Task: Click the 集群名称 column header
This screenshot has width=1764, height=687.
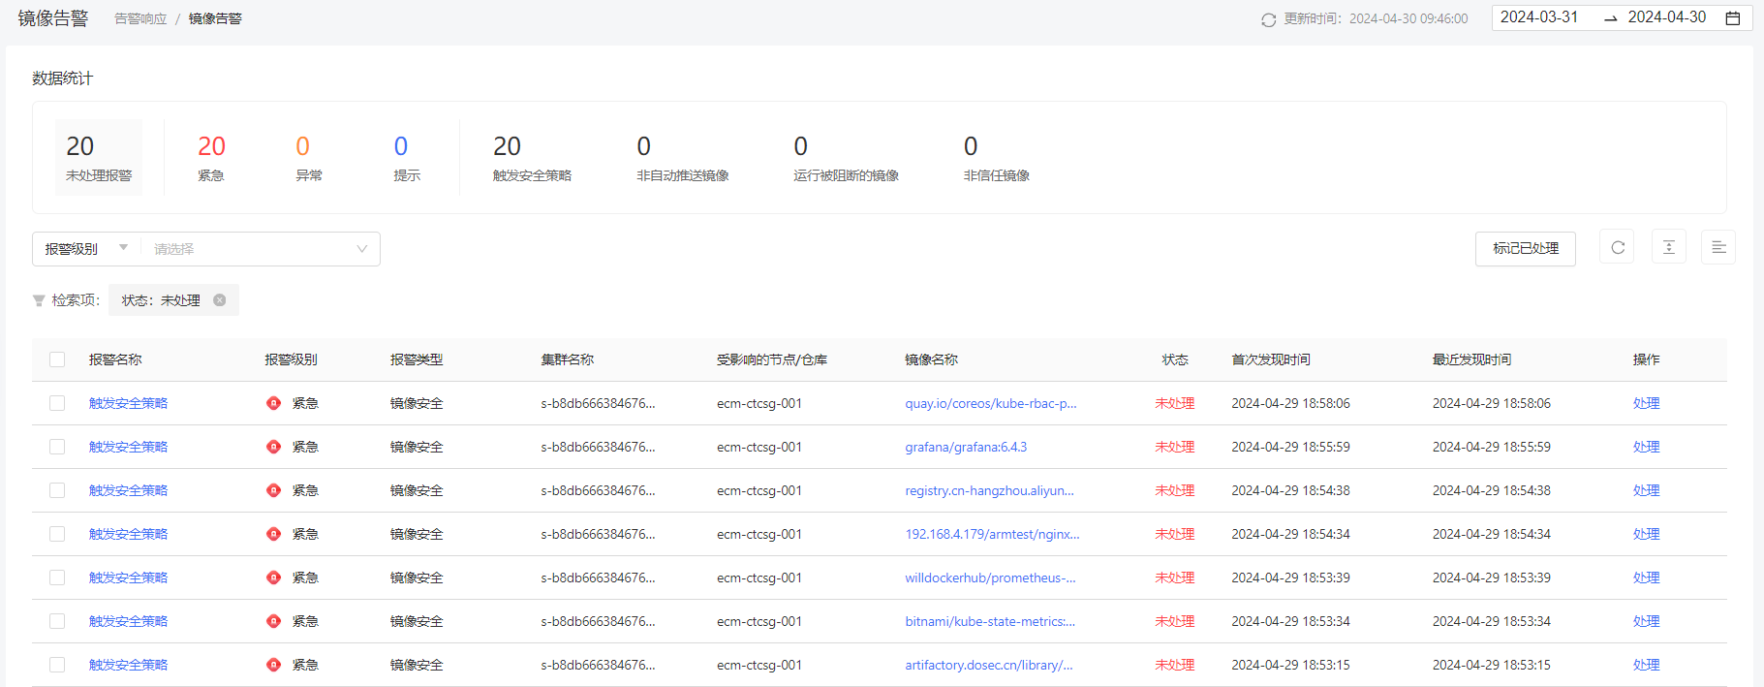Action: click(567, 359)
